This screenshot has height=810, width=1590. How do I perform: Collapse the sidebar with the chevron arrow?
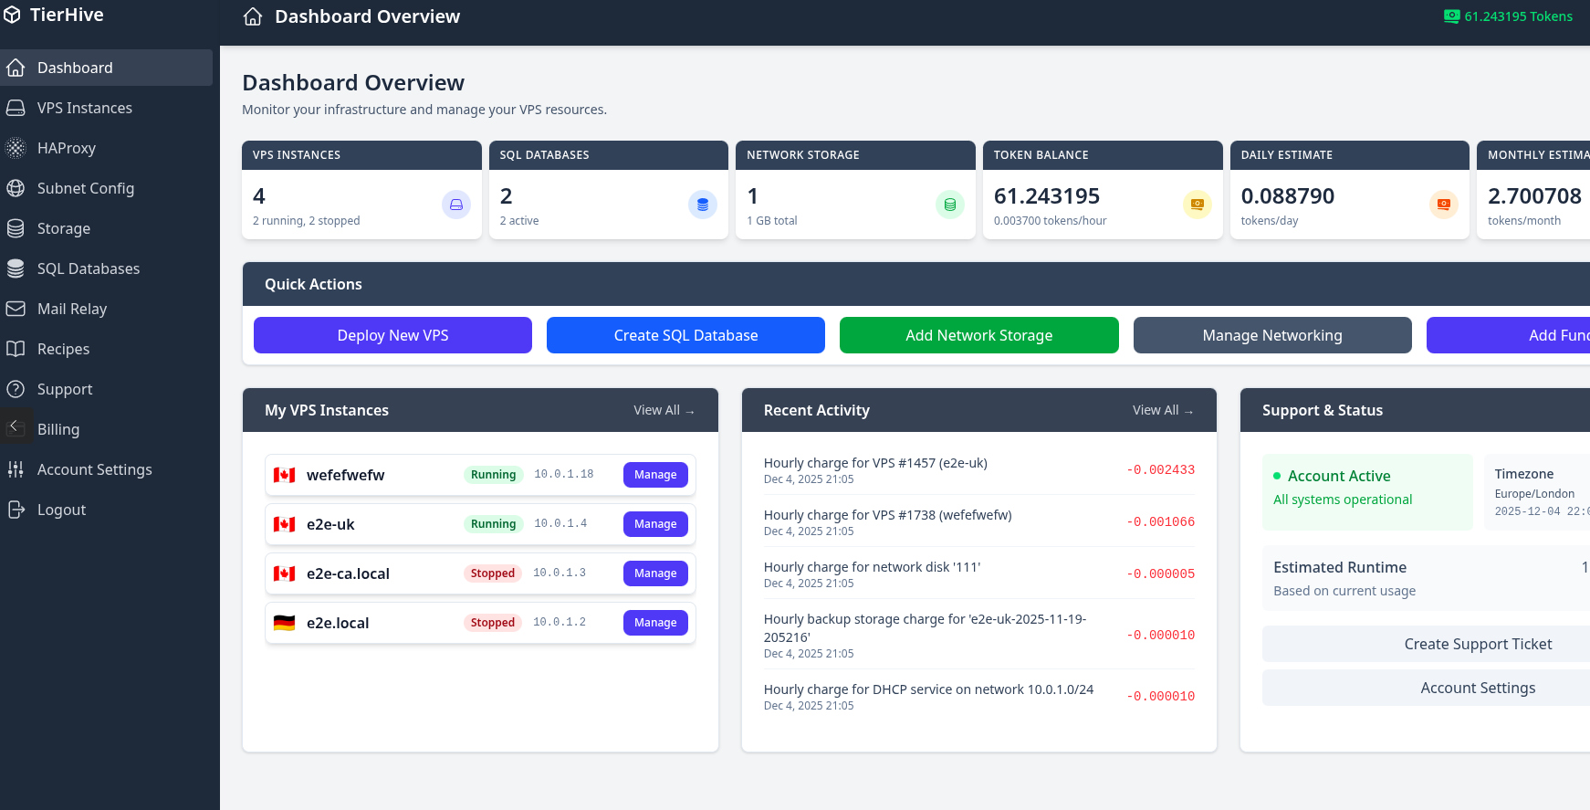pyautogui.click(x=14, y=426)
